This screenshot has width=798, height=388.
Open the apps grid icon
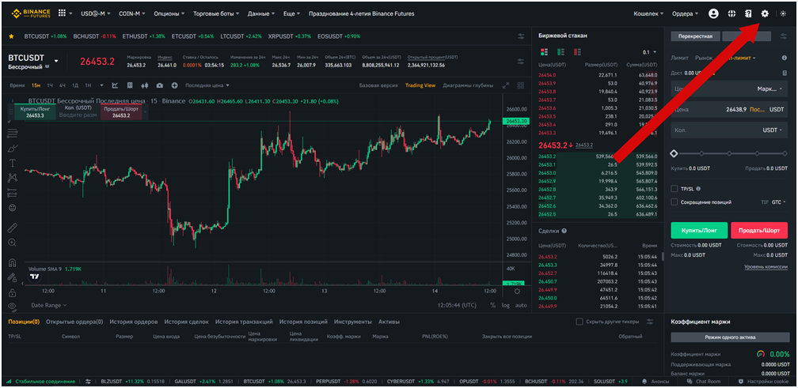pyautogui.click(x=62, y=13)
